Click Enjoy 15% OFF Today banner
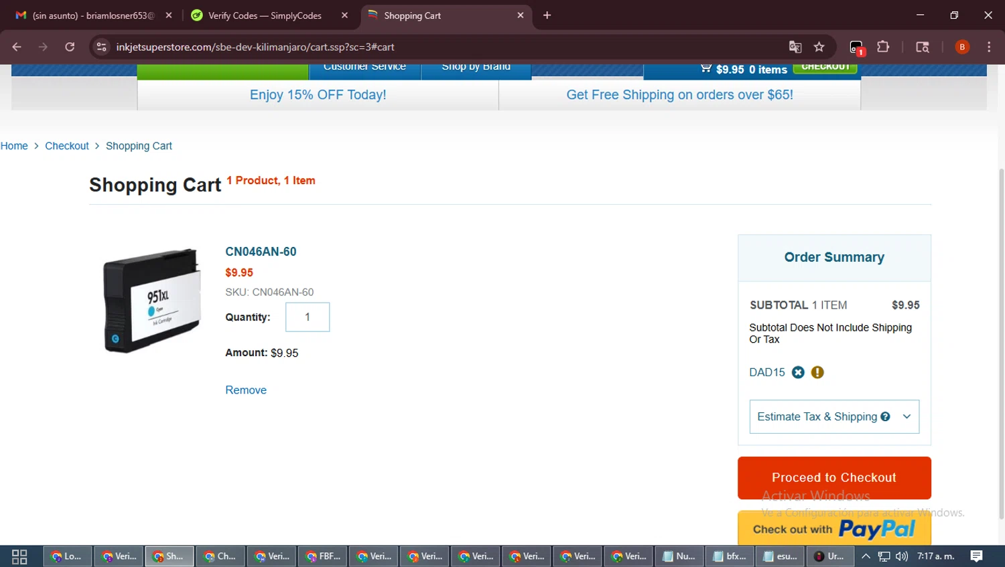 (318, 95)
